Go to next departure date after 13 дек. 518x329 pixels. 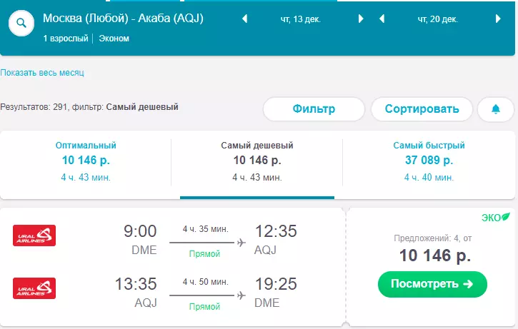pos(361,19)
